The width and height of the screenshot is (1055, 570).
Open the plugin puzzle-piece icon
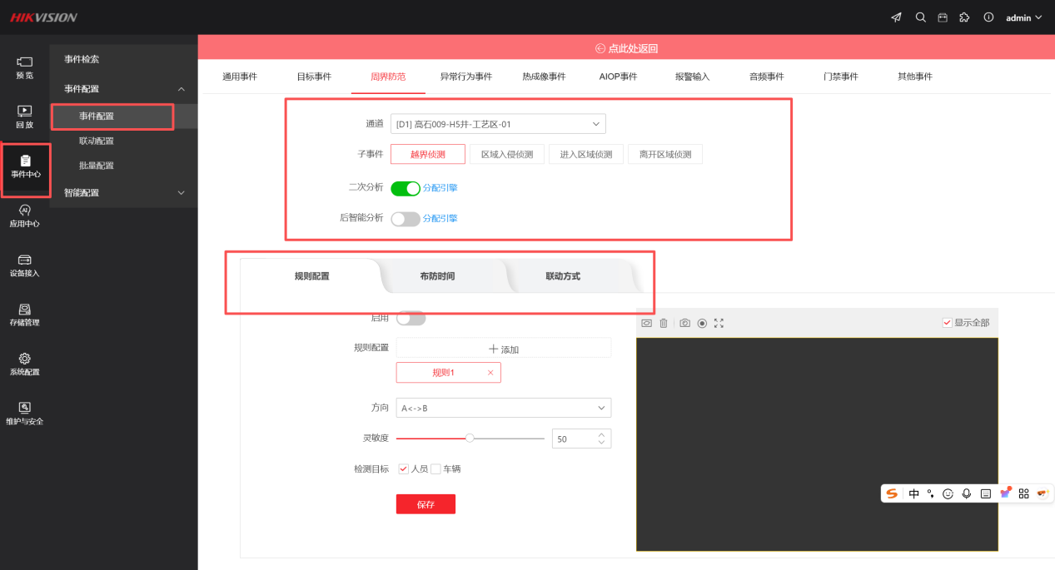pos(964,17)
